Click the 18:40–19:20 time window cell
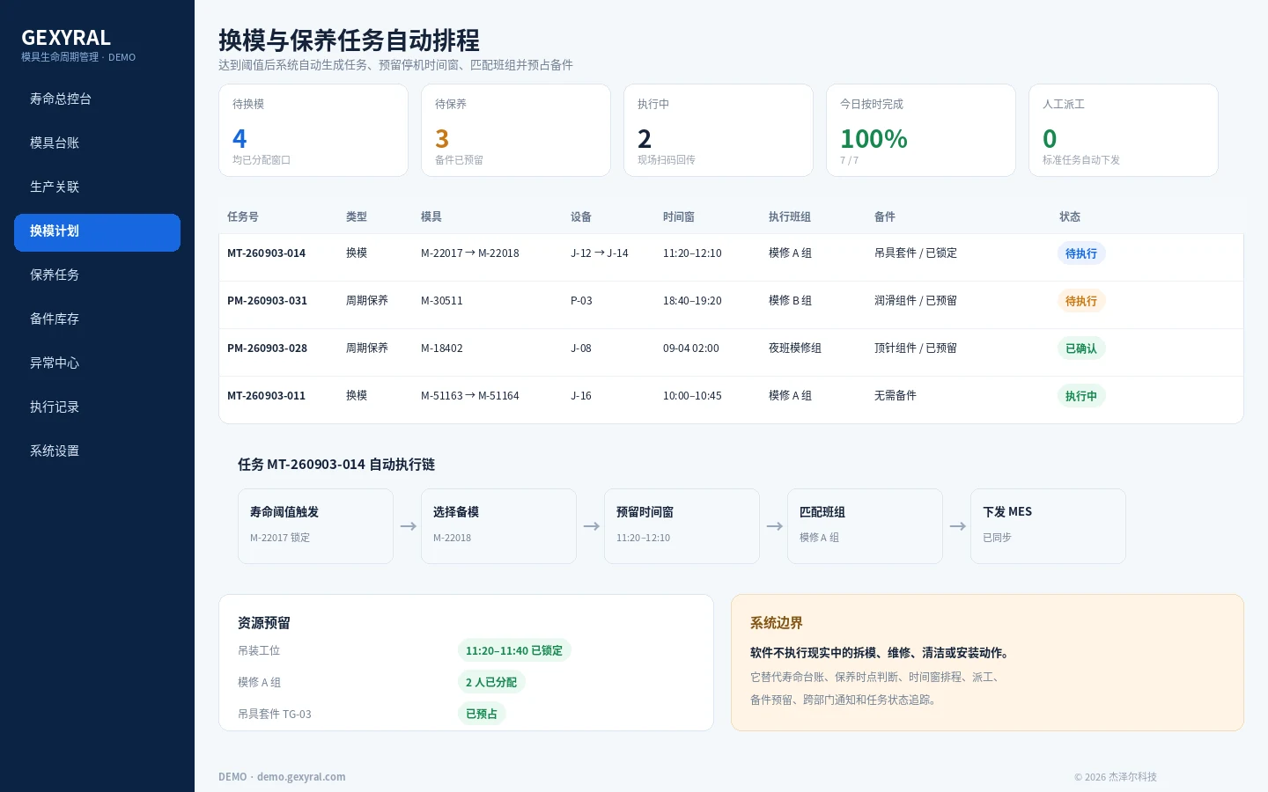The height and width of the screenshot is (792, 1268). click(x=692, y=301)
